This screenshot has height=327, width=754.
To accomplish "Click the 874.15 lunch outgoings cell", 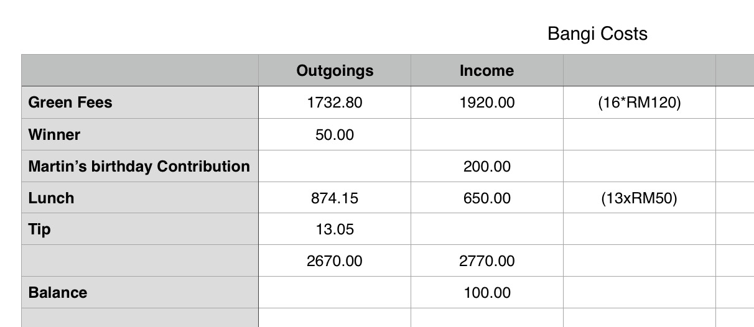I will click(x=335, y=198).
